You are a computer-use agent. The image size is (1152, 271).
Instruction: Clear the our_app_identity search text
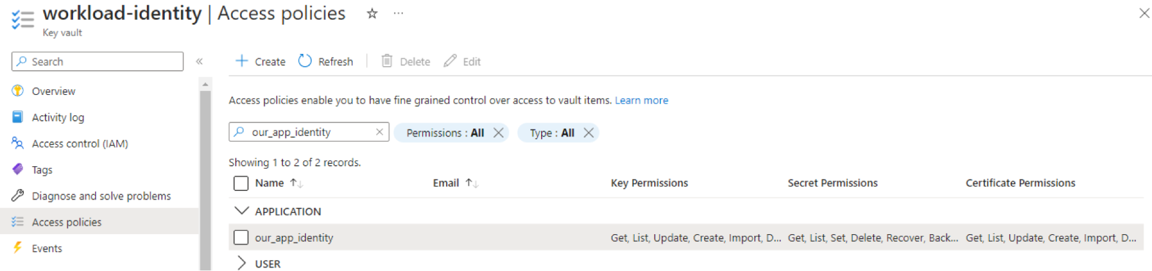pos(379,132)
